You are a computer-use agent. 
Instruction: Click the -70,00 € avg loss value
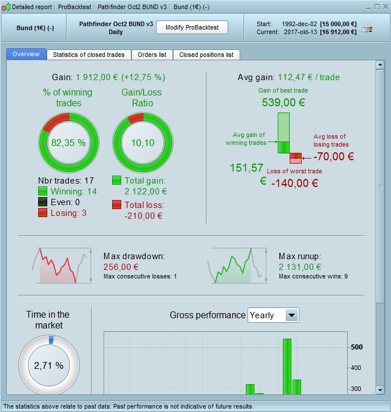pos(334,157)
